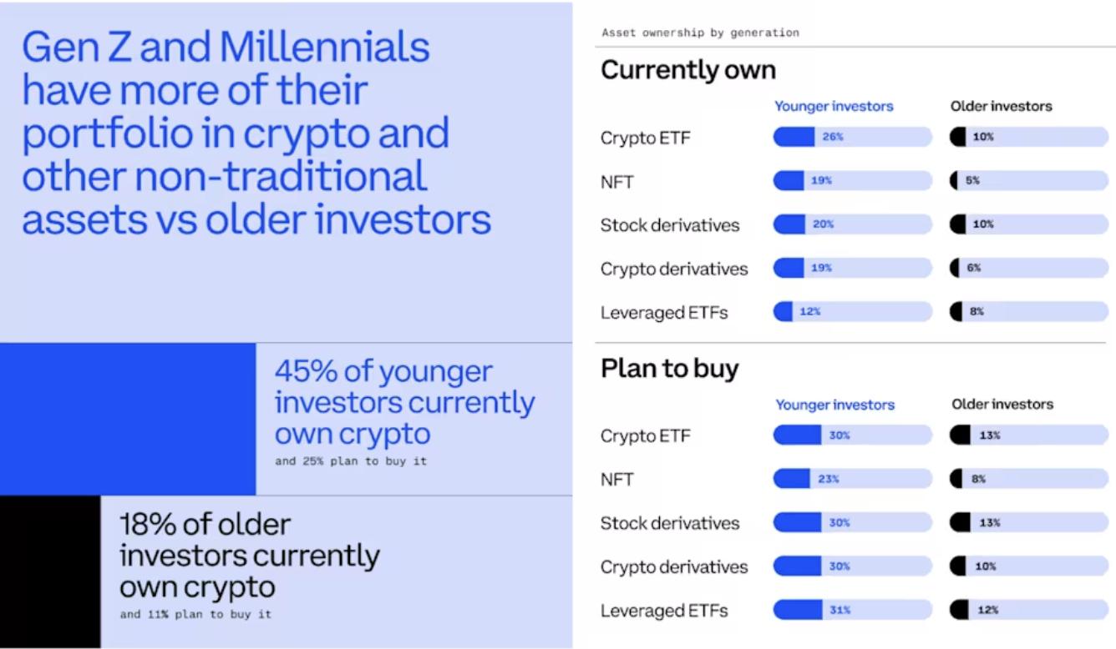
Task: Click "Stock derivatives" label under Currently own
Action: pyautogui.click(x=670, y=225)
